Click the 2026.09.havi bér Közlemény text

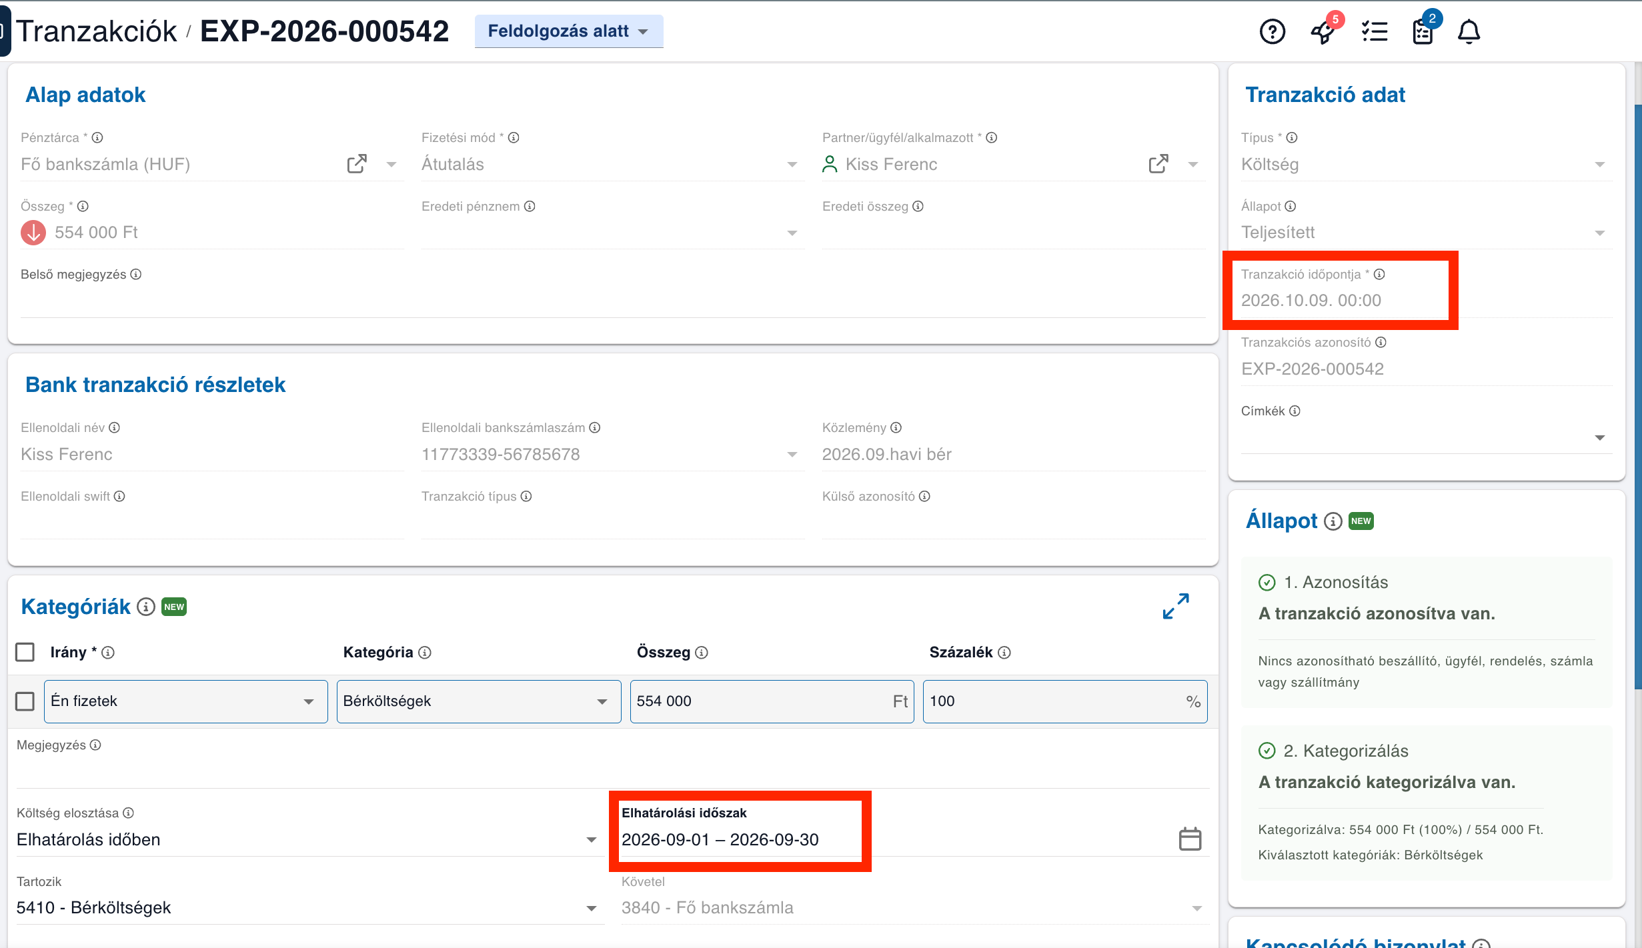click(x=886, y=455)
